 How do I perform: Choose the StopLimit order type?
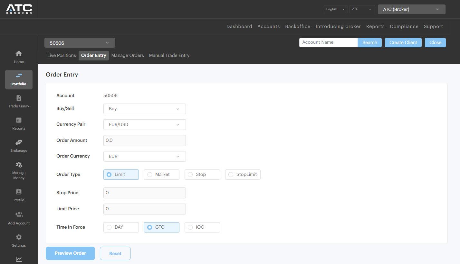243,175
